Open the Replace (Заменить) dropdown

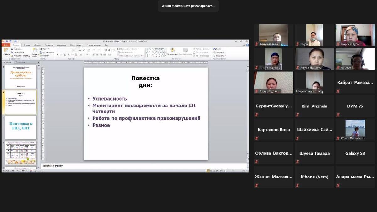point(219,52)
